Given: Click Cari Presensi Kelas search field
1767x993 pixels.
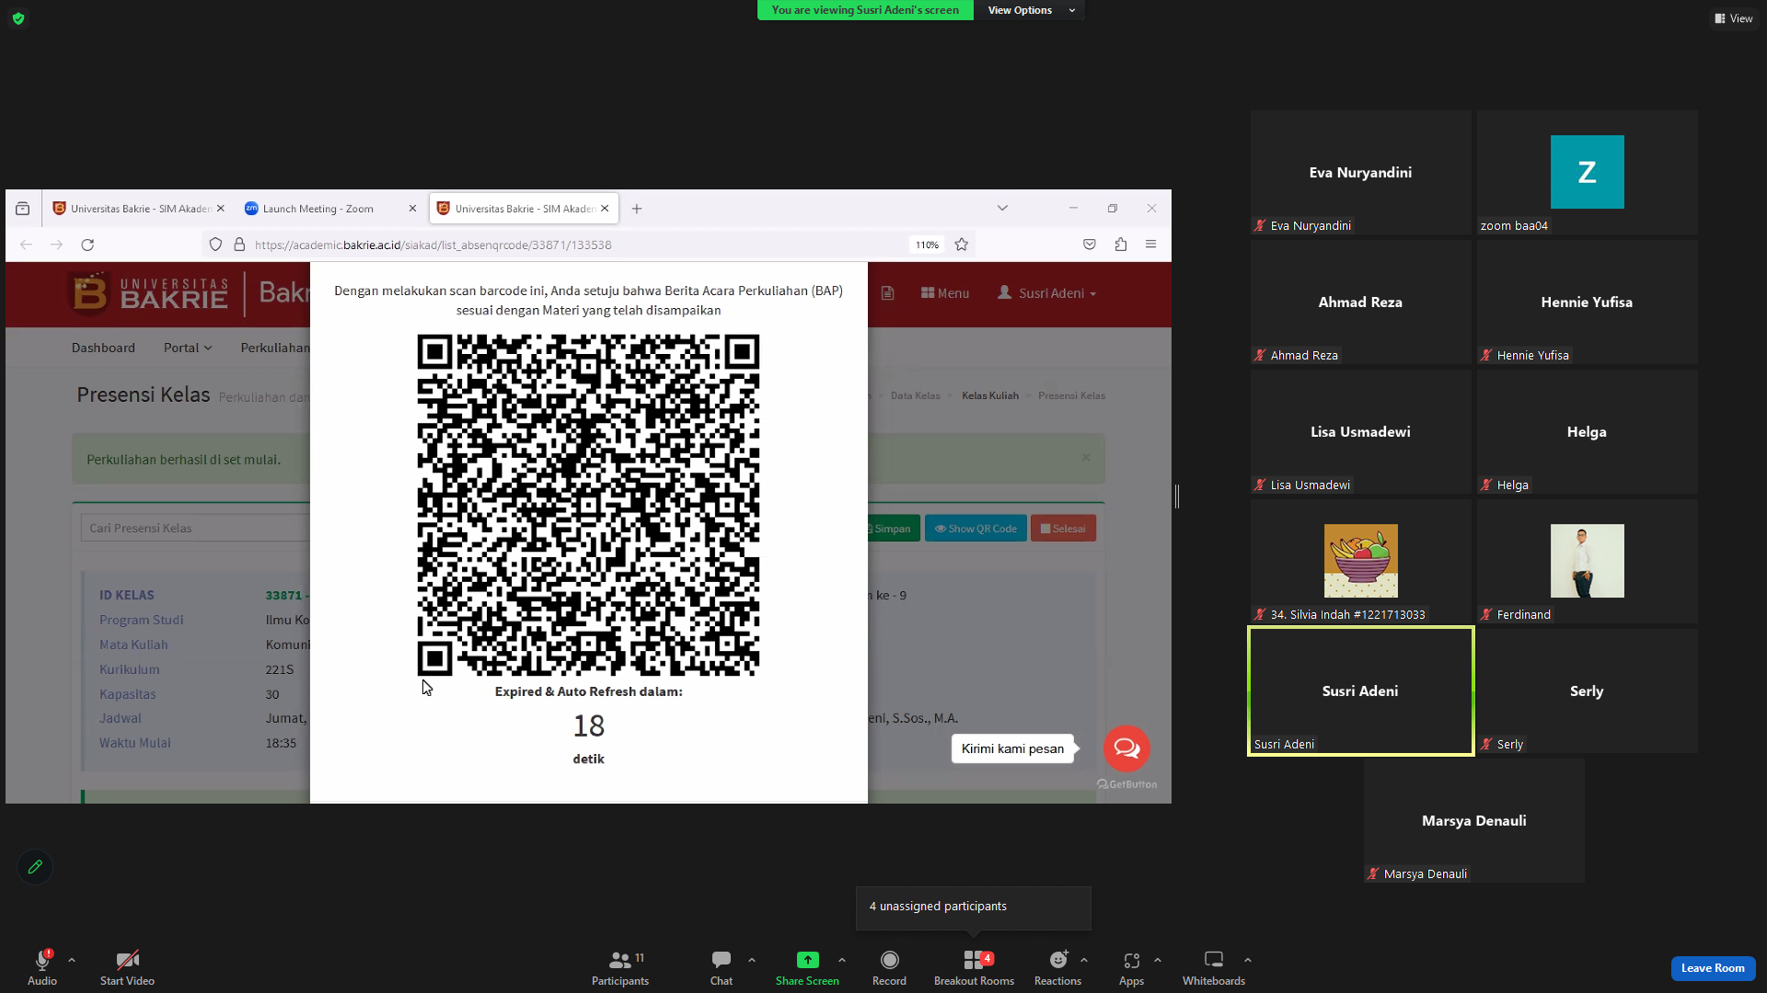Looking at the screenshot, I should [x=195, y=528].
